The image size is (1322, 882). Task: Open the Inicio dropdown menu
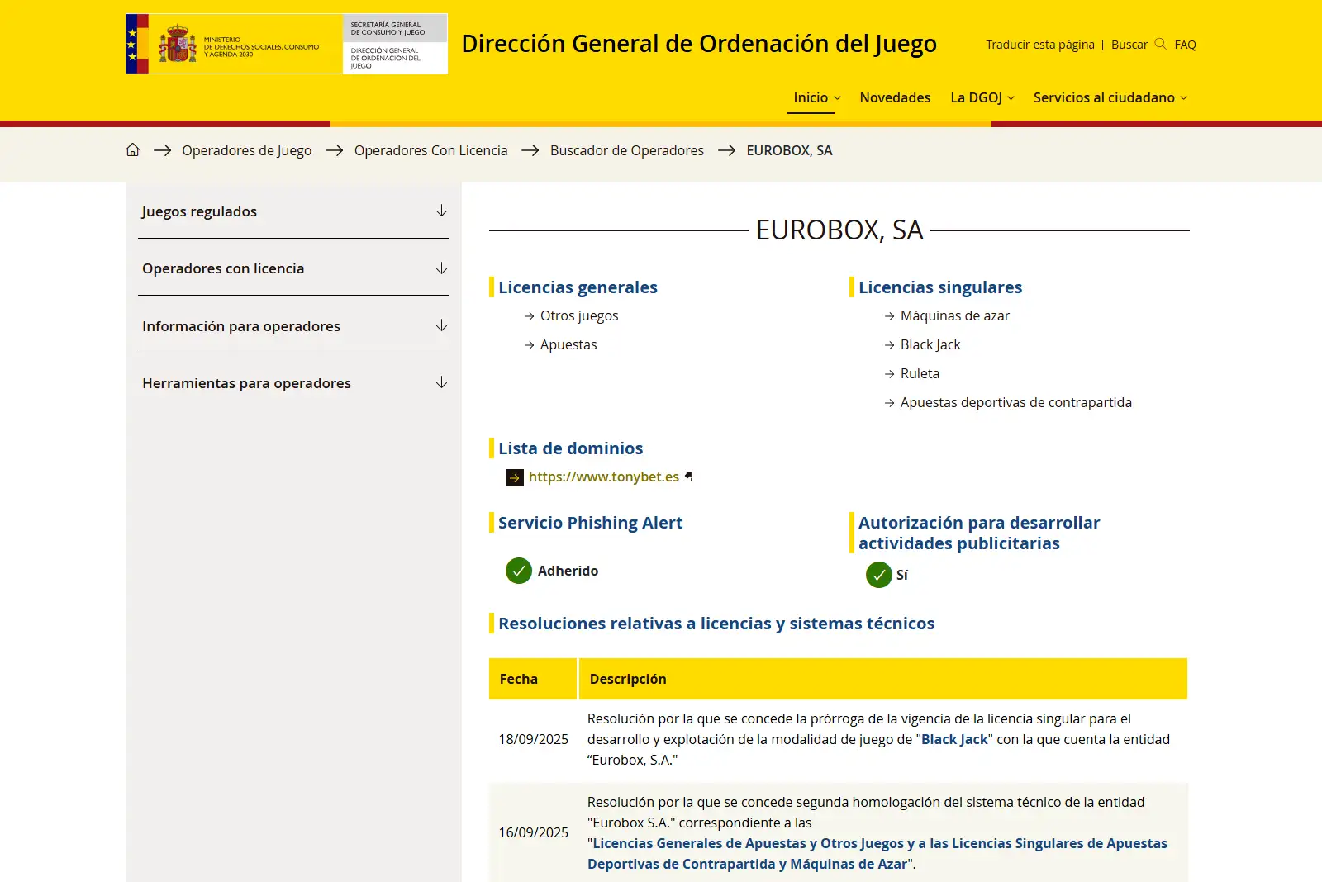pos(817,97)
